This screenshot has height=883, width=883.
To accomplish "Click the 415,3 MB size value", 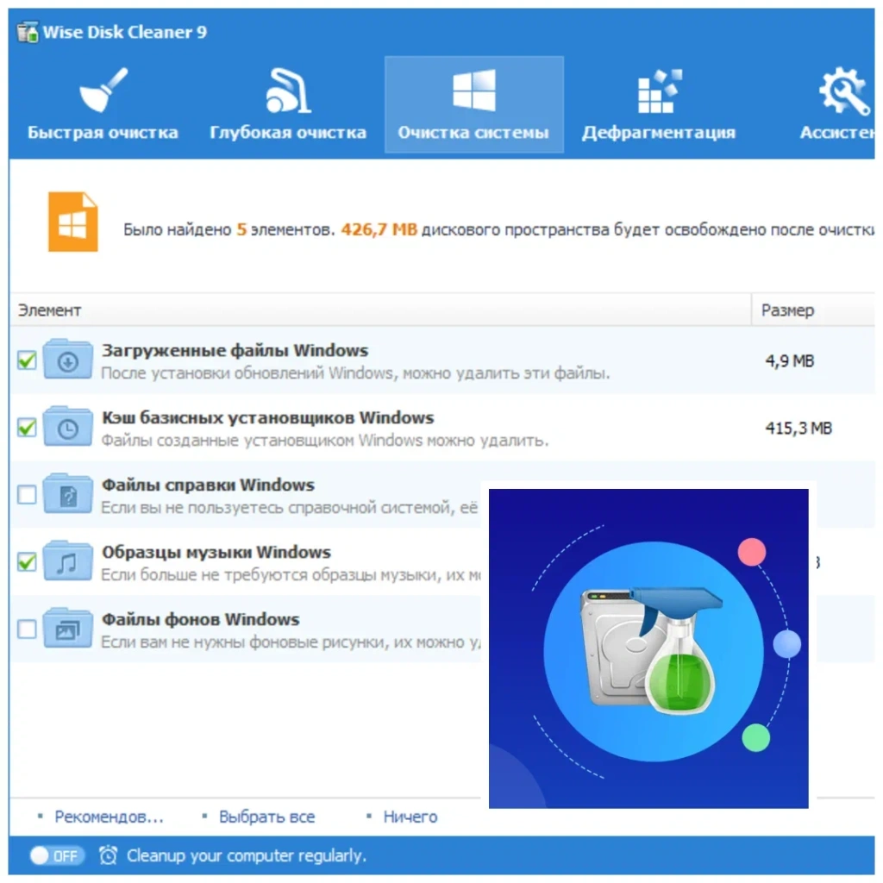I will pyautogui.click(x=798, y=429).
